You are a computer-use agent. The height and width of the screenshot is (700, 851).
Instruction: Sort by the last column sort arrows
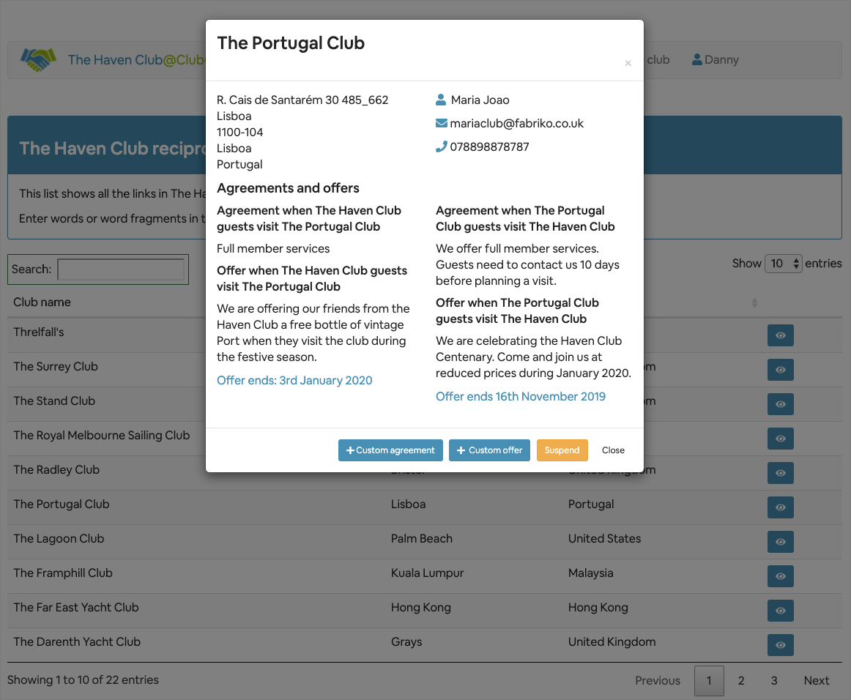click(754, 302)
